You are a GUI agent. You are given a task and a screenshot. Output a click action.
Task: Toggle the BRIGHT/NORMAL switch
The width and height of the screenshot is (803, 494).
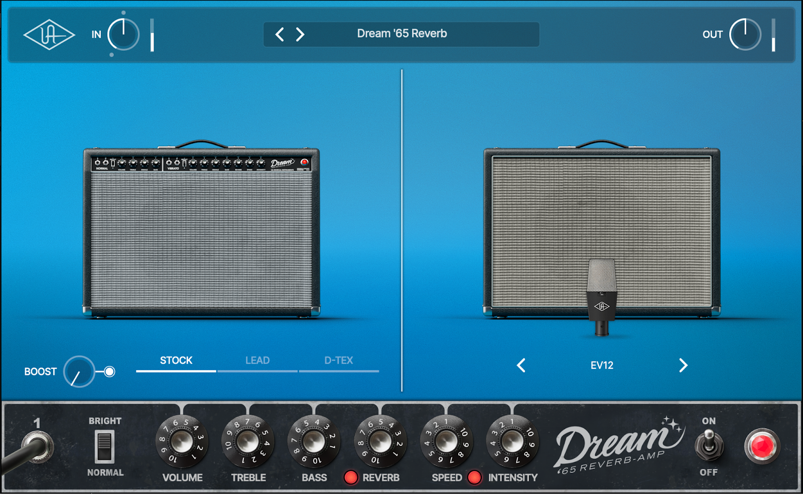point(104,446)
